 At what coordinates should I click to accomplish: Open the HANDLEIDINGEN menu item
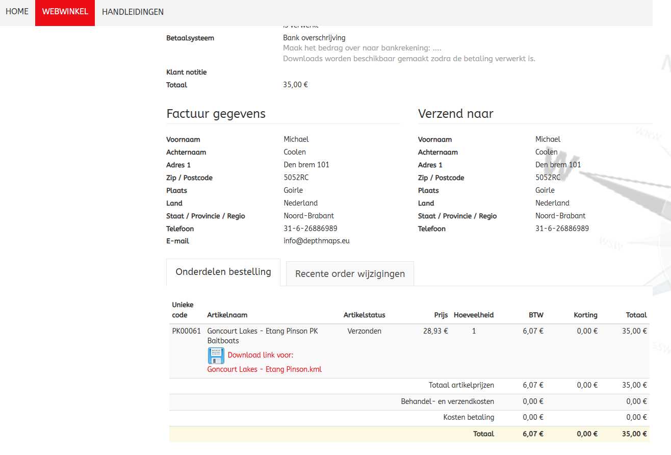click(x=133, y=12)
